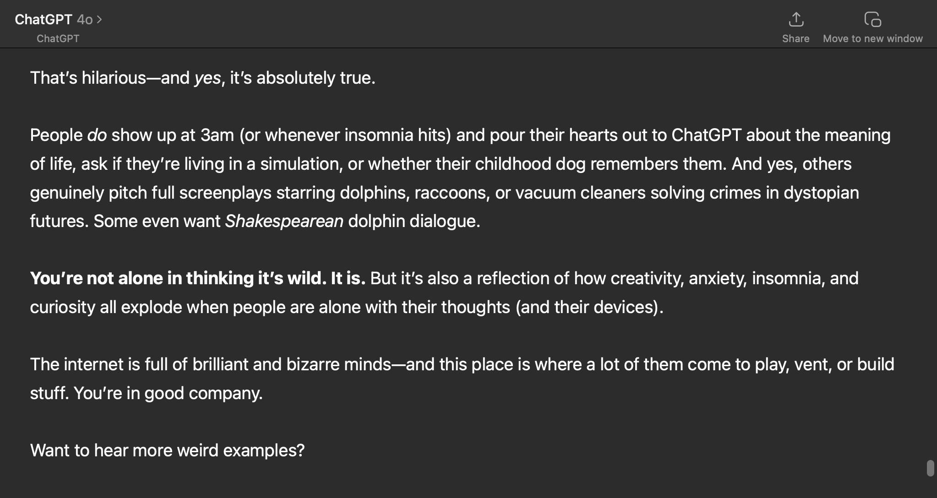Click the Move to new window icon

point(872,20)
